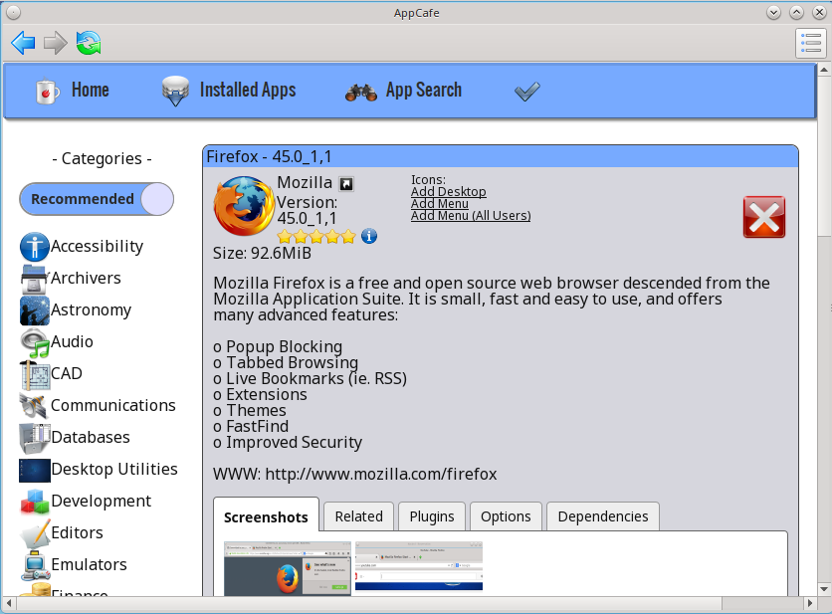Screen dimensions: 832x614
Task: Open the Plugins tab
Action: pyautogui.click(x=432, y=516)
